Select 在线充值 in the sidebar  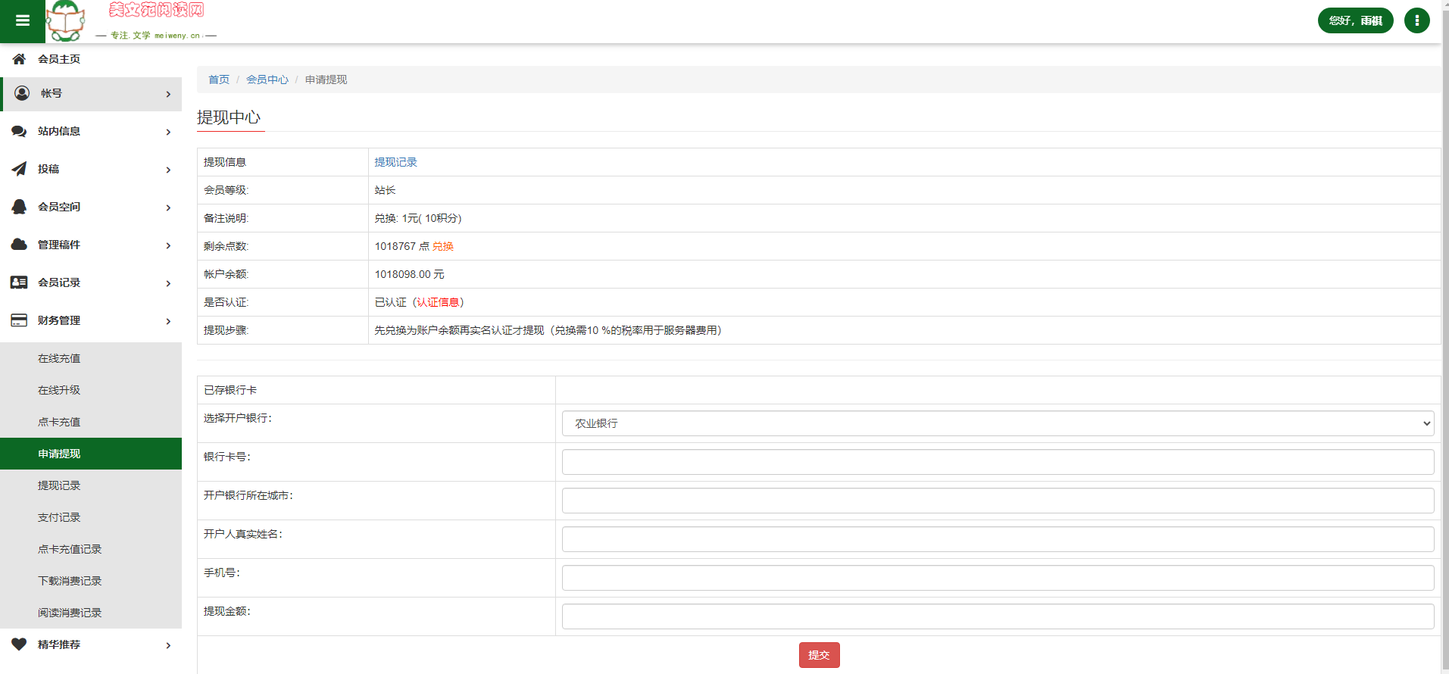[x=91, y=358]
